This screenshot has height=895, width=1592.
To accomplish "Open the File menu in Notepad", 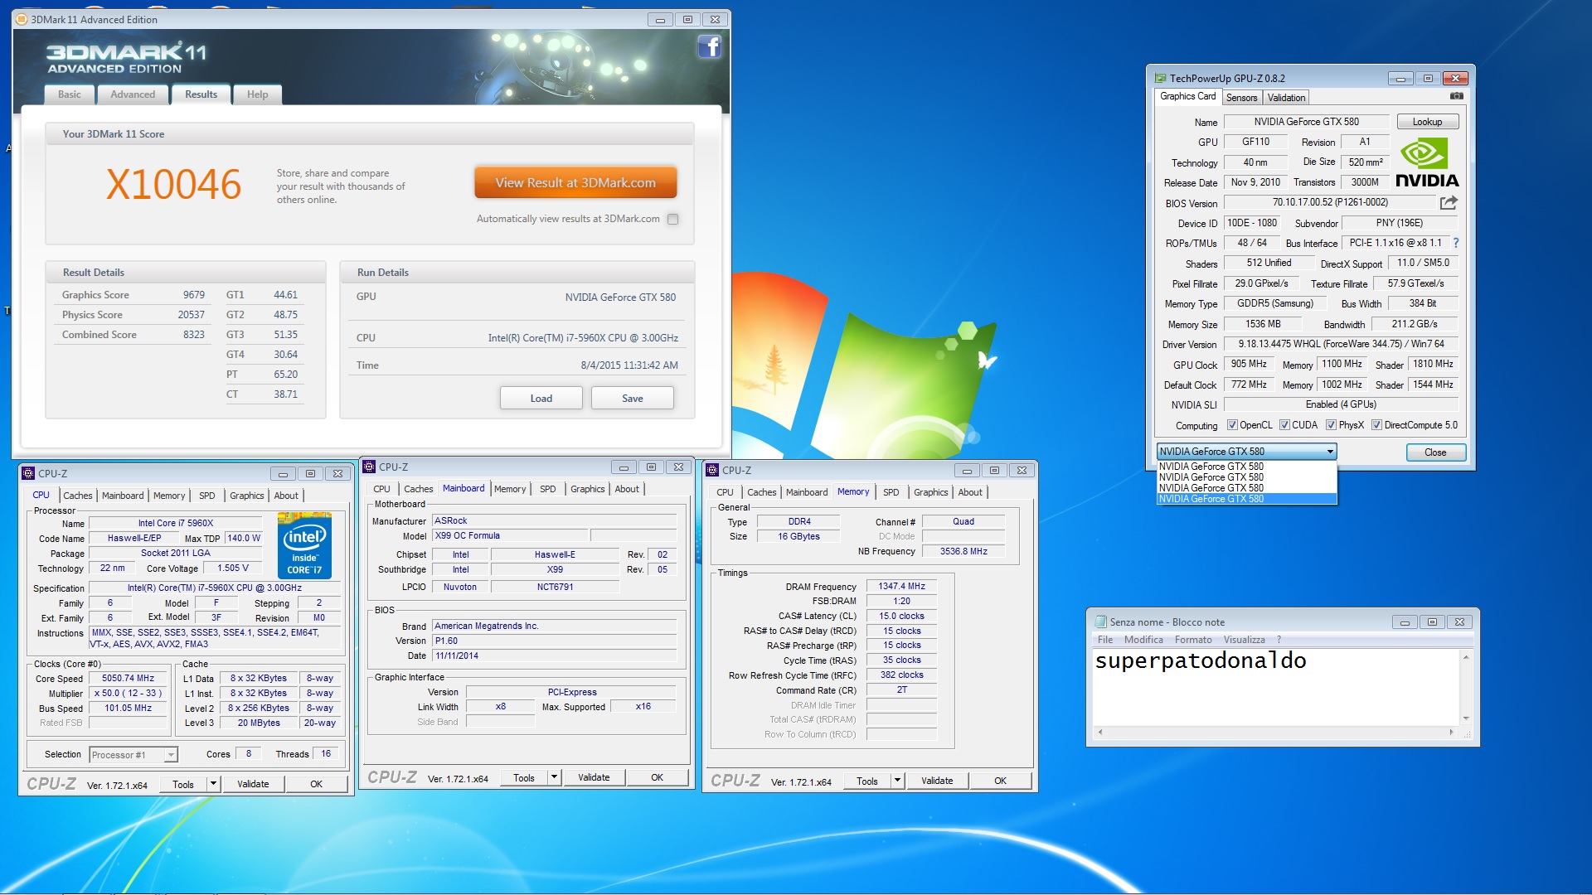I will (1105, 640).
